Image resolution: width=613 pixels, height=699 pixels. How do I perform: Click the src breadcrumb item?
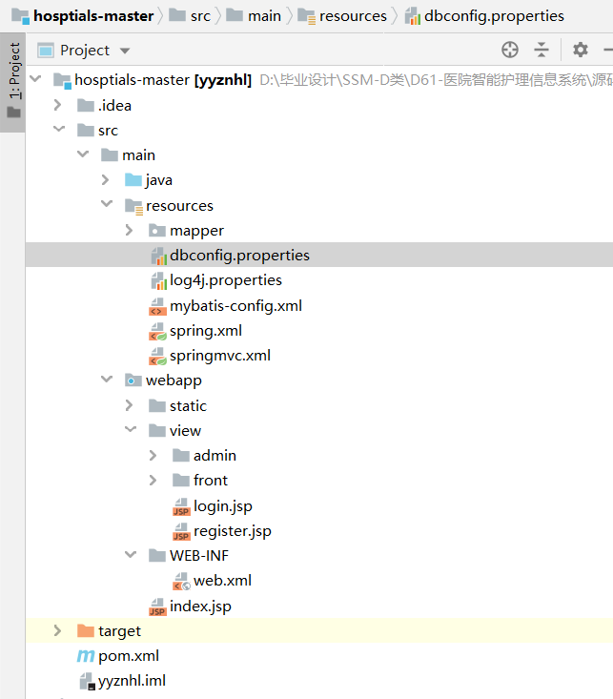click(x=200, y=15)
